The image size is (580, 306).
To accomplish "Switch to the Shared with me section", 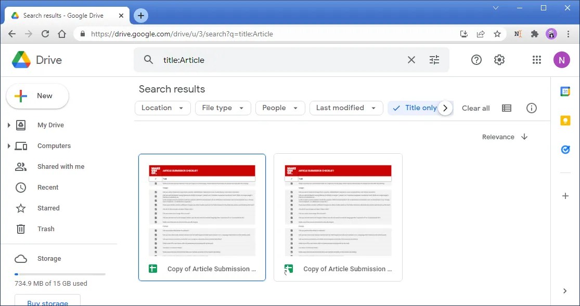I will 61,166.
